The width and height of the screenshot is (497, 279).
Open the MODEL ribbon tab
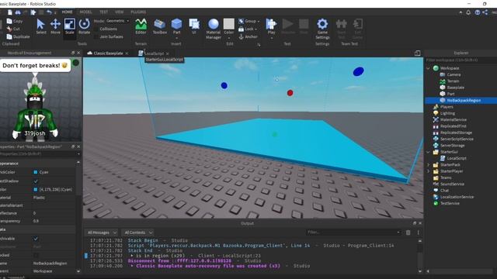tap(85, 12)
